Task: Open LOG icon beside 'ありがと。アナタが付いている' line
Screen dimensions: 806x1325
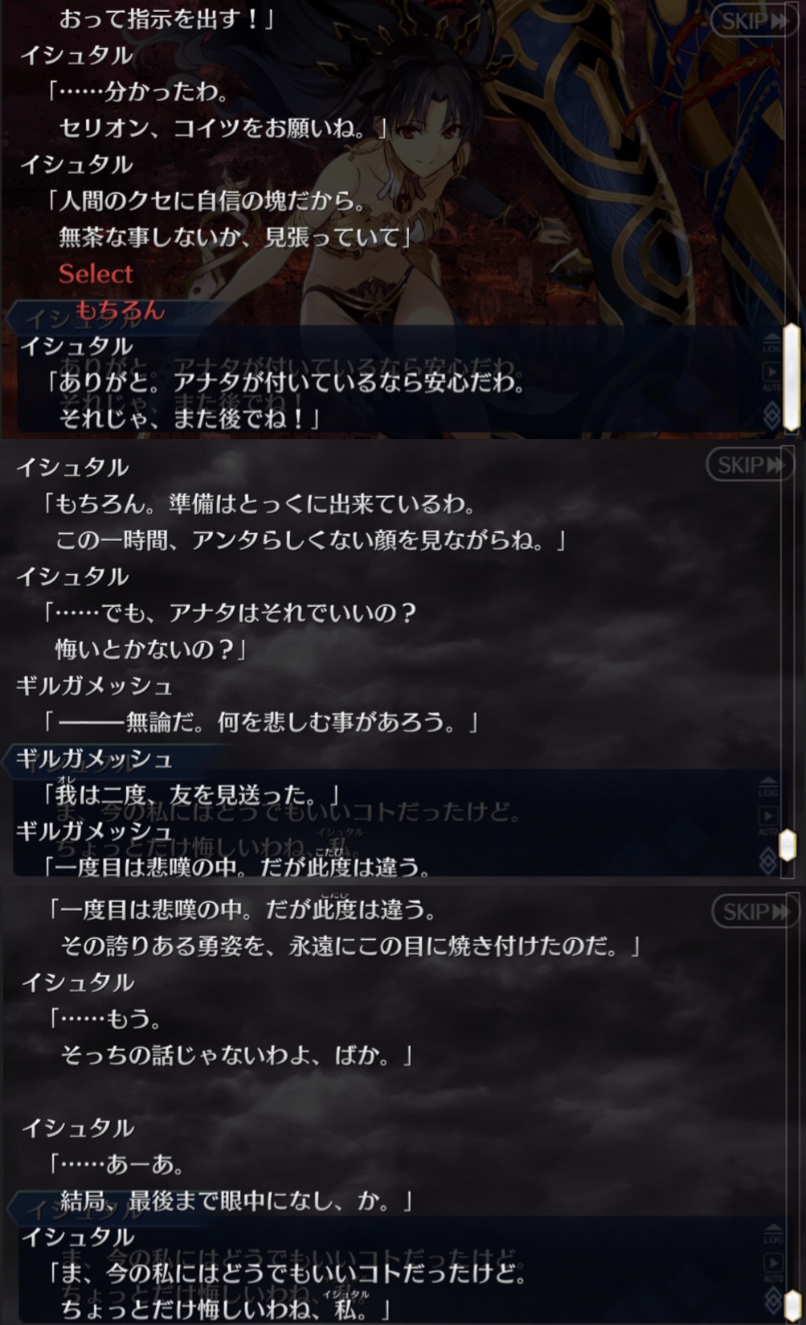Action: (771, 344)
